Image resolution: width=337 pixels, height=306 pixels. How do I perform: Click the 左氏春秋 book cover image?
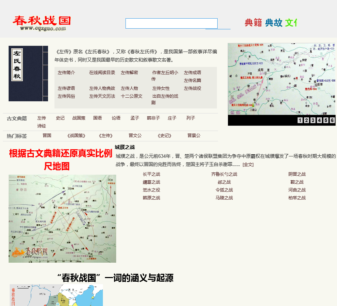pyautogui.click(x=28, y=73)
